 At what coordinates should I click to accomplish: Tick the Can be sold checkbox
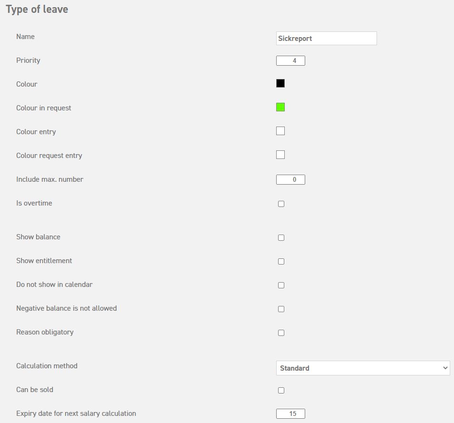281,391
